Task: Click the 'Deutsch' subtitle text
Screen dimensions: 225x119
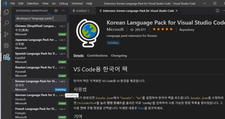Action: (x=21, y=99)
